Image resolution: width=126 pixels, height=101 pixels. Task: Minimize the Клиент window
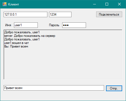94,4
